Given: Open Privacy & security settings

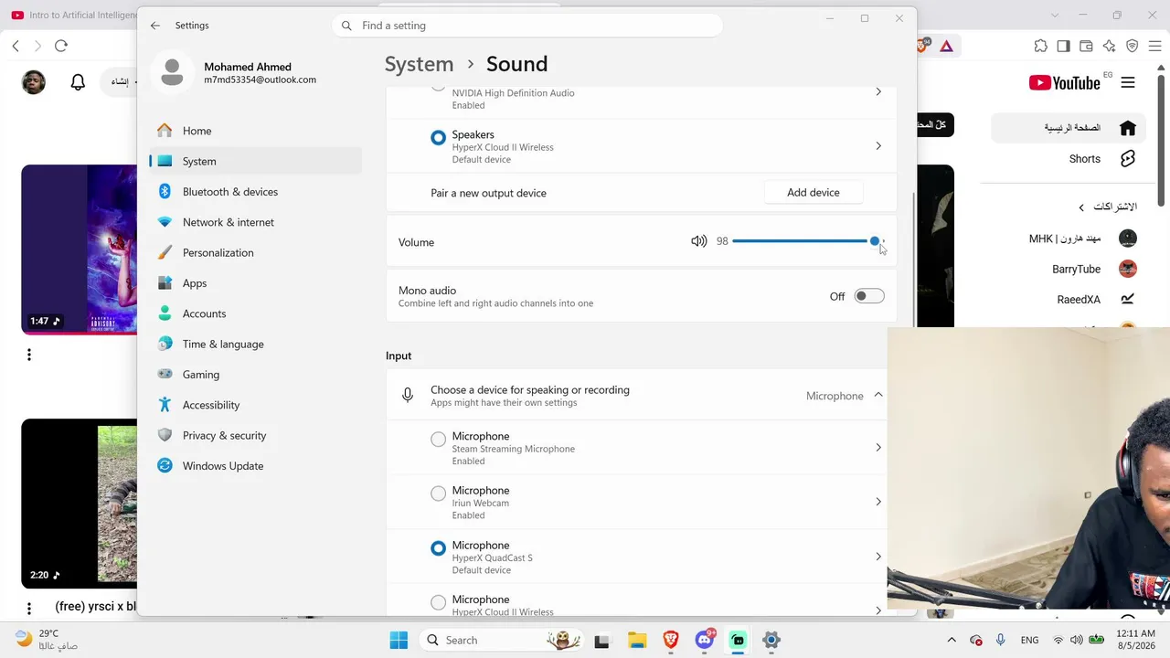Looking at the screenshot, I should (256, 435).
